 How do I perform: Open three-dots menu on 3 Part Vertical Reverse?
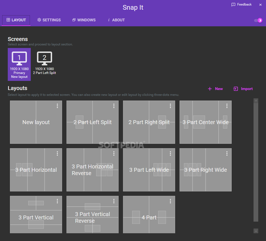114,201
